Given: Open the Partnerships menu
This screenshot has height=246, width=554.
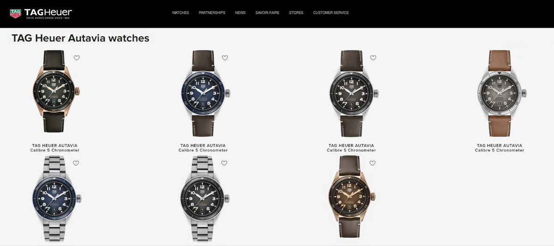Looking at the screenshot, I should [212, 13].
